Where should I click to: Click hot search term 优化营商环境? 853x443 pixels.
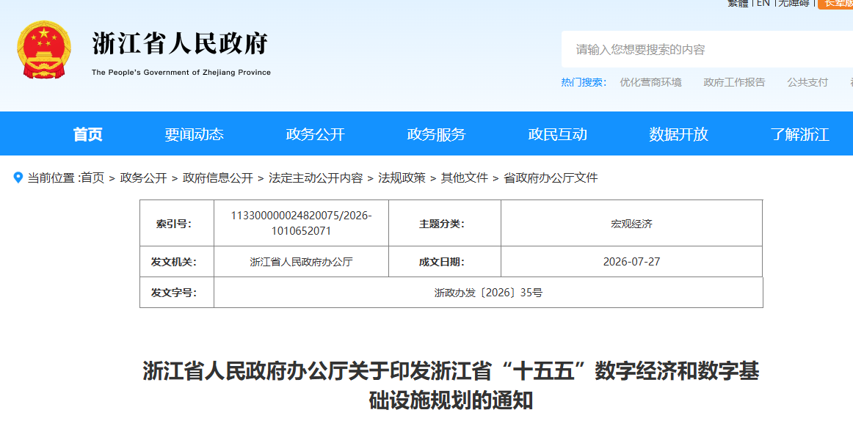650,82
